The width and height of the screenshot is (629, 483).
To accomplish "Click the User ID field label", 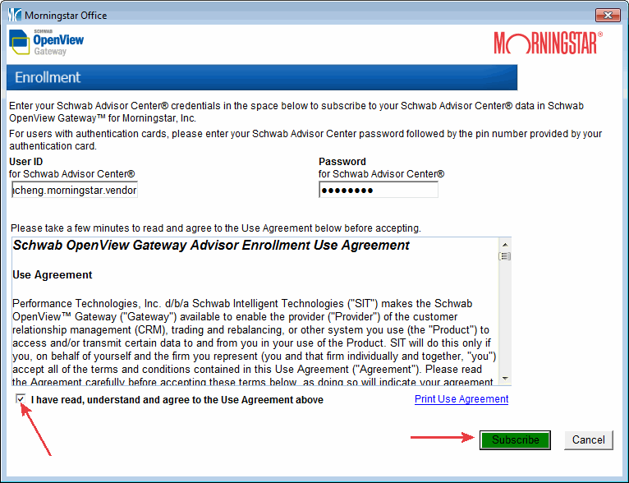I will [x=25, y=162].
